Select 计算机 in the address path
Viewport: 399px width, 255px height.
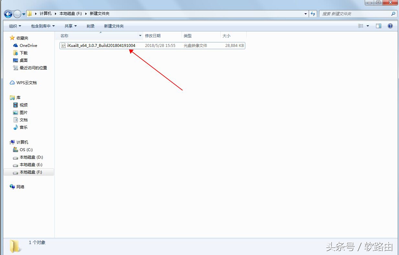click(45, 14)
